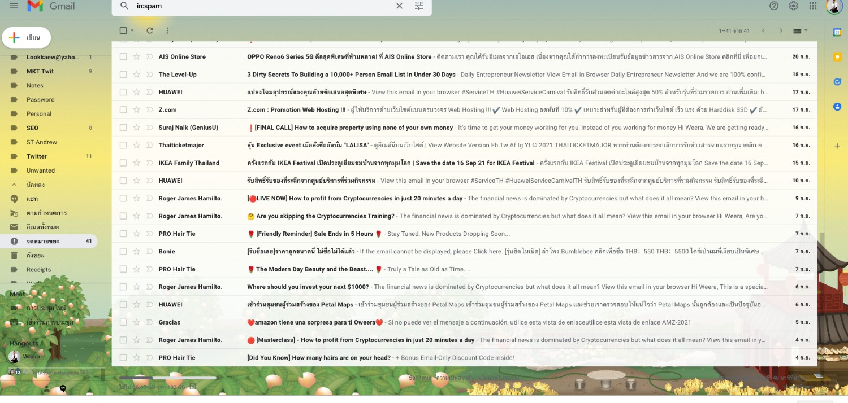The image size is (848, 403).
Task: Open the Settings gear icon
Action: (793, 6)
